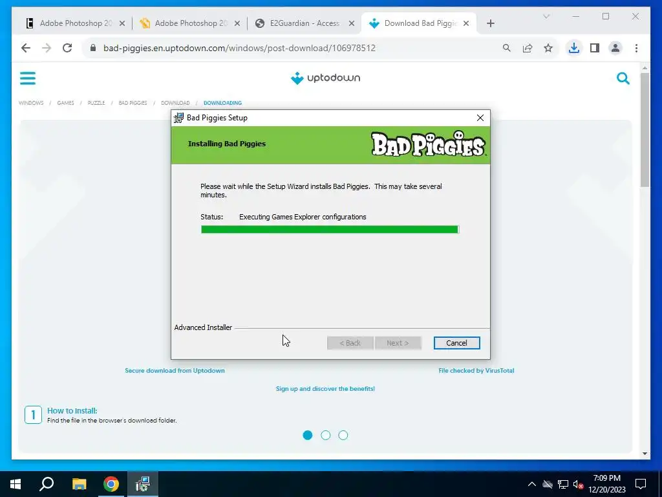Open DOWNLOAD breadcrumb link
This screenshot has width=662, height=497.
click(175, 103)
